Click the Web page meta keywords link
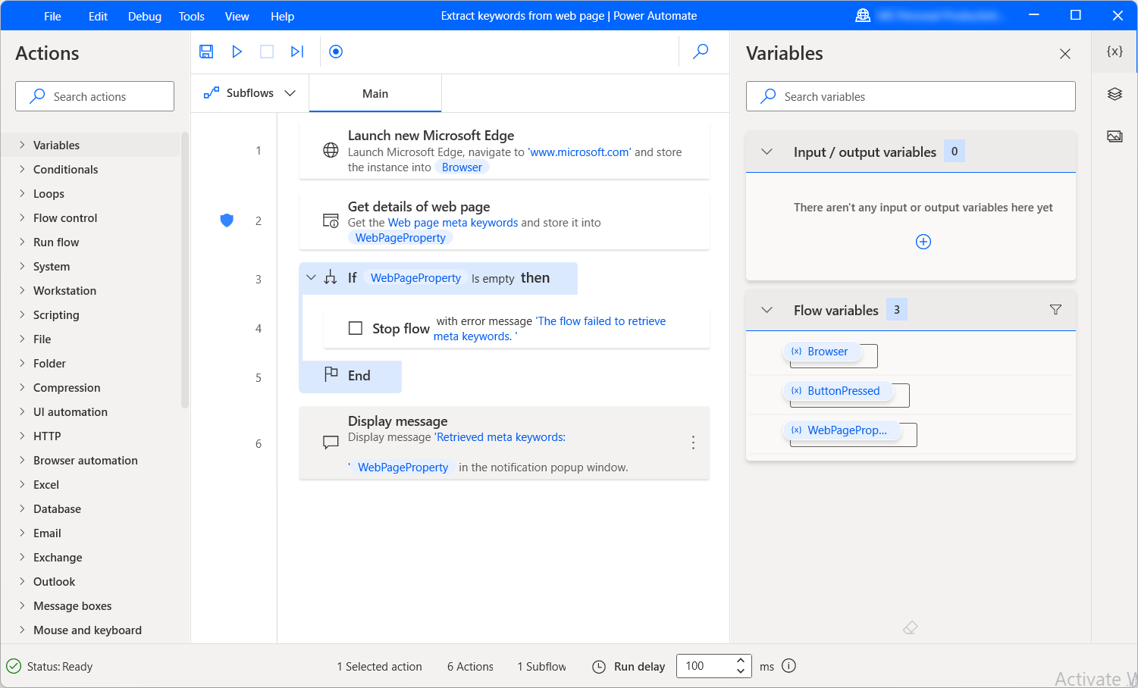This screenshot has height=688, width=1138. coord(453,223)
